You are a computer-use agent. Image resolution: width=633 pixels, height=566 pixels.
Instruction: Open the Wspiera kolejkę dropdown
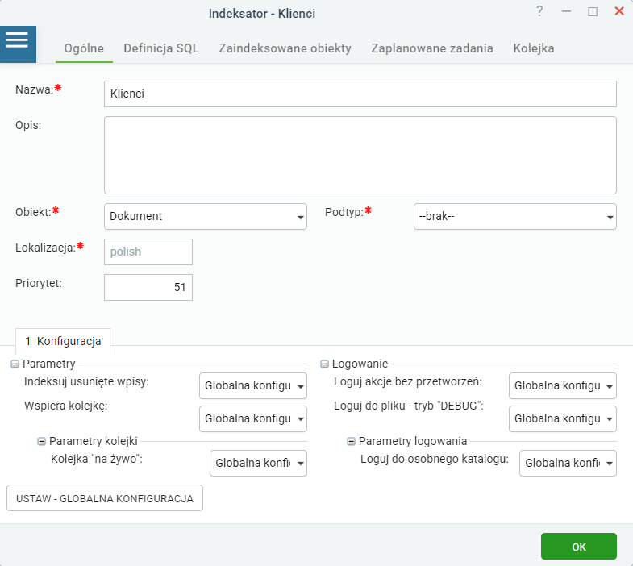pos(253,419)
